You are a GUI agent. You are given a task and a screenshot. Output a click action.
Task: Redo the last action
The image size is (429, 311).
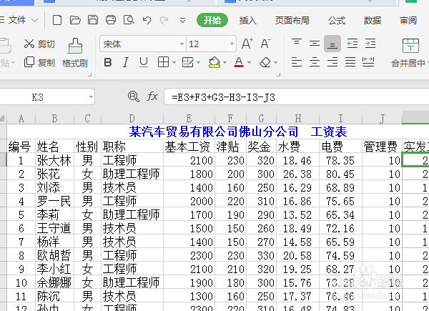pos(164,20)
